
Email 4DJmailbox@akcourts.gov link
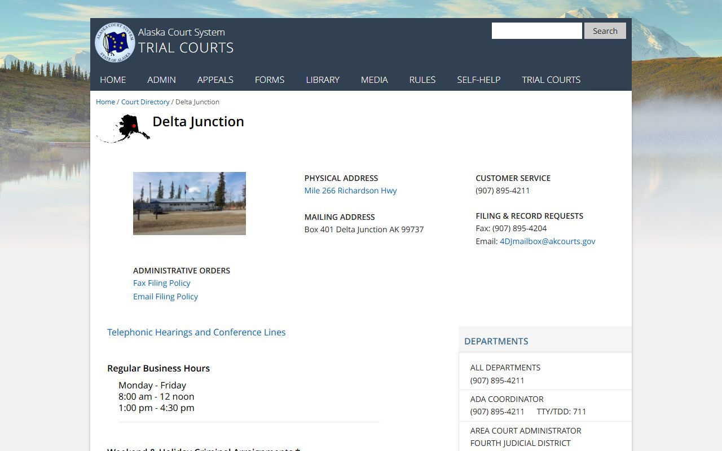548,241
